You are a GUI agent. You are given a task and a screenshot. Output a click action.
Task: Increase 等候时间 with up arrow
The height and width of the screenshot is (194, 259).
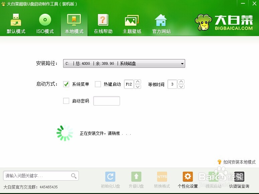pos(181,82)
